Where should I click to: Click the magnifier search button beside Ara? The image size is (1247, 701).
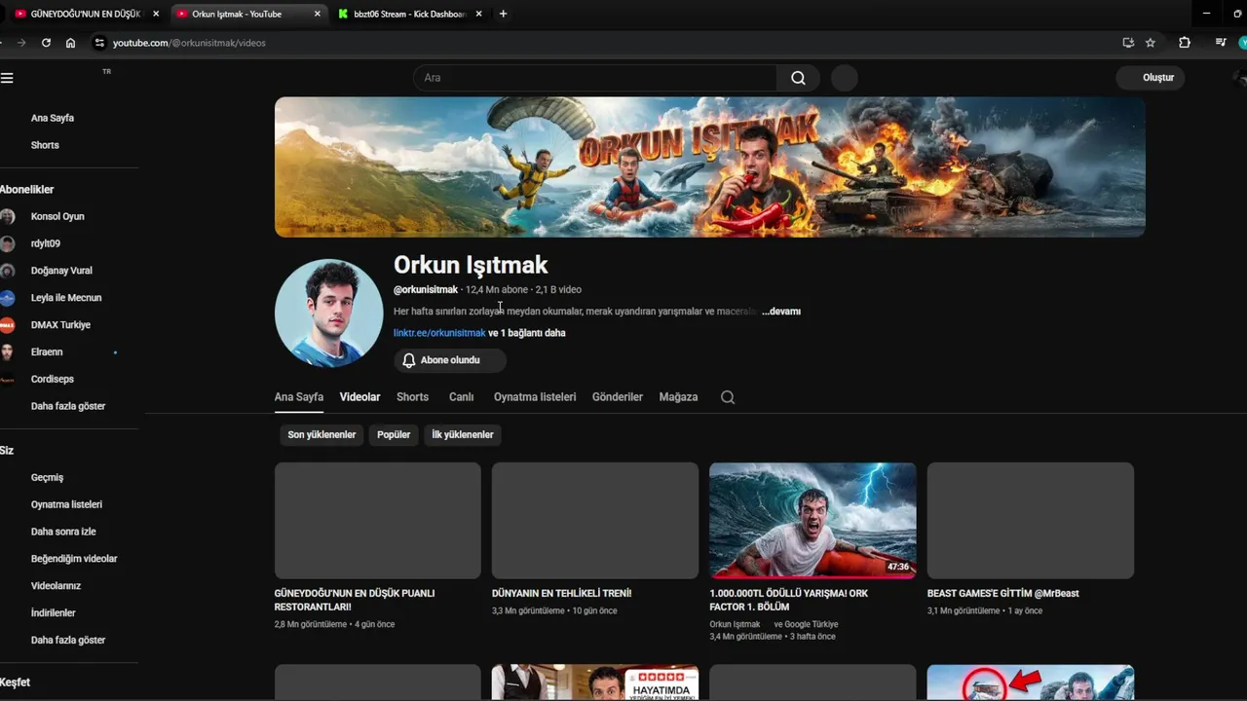tap(798, 78)
